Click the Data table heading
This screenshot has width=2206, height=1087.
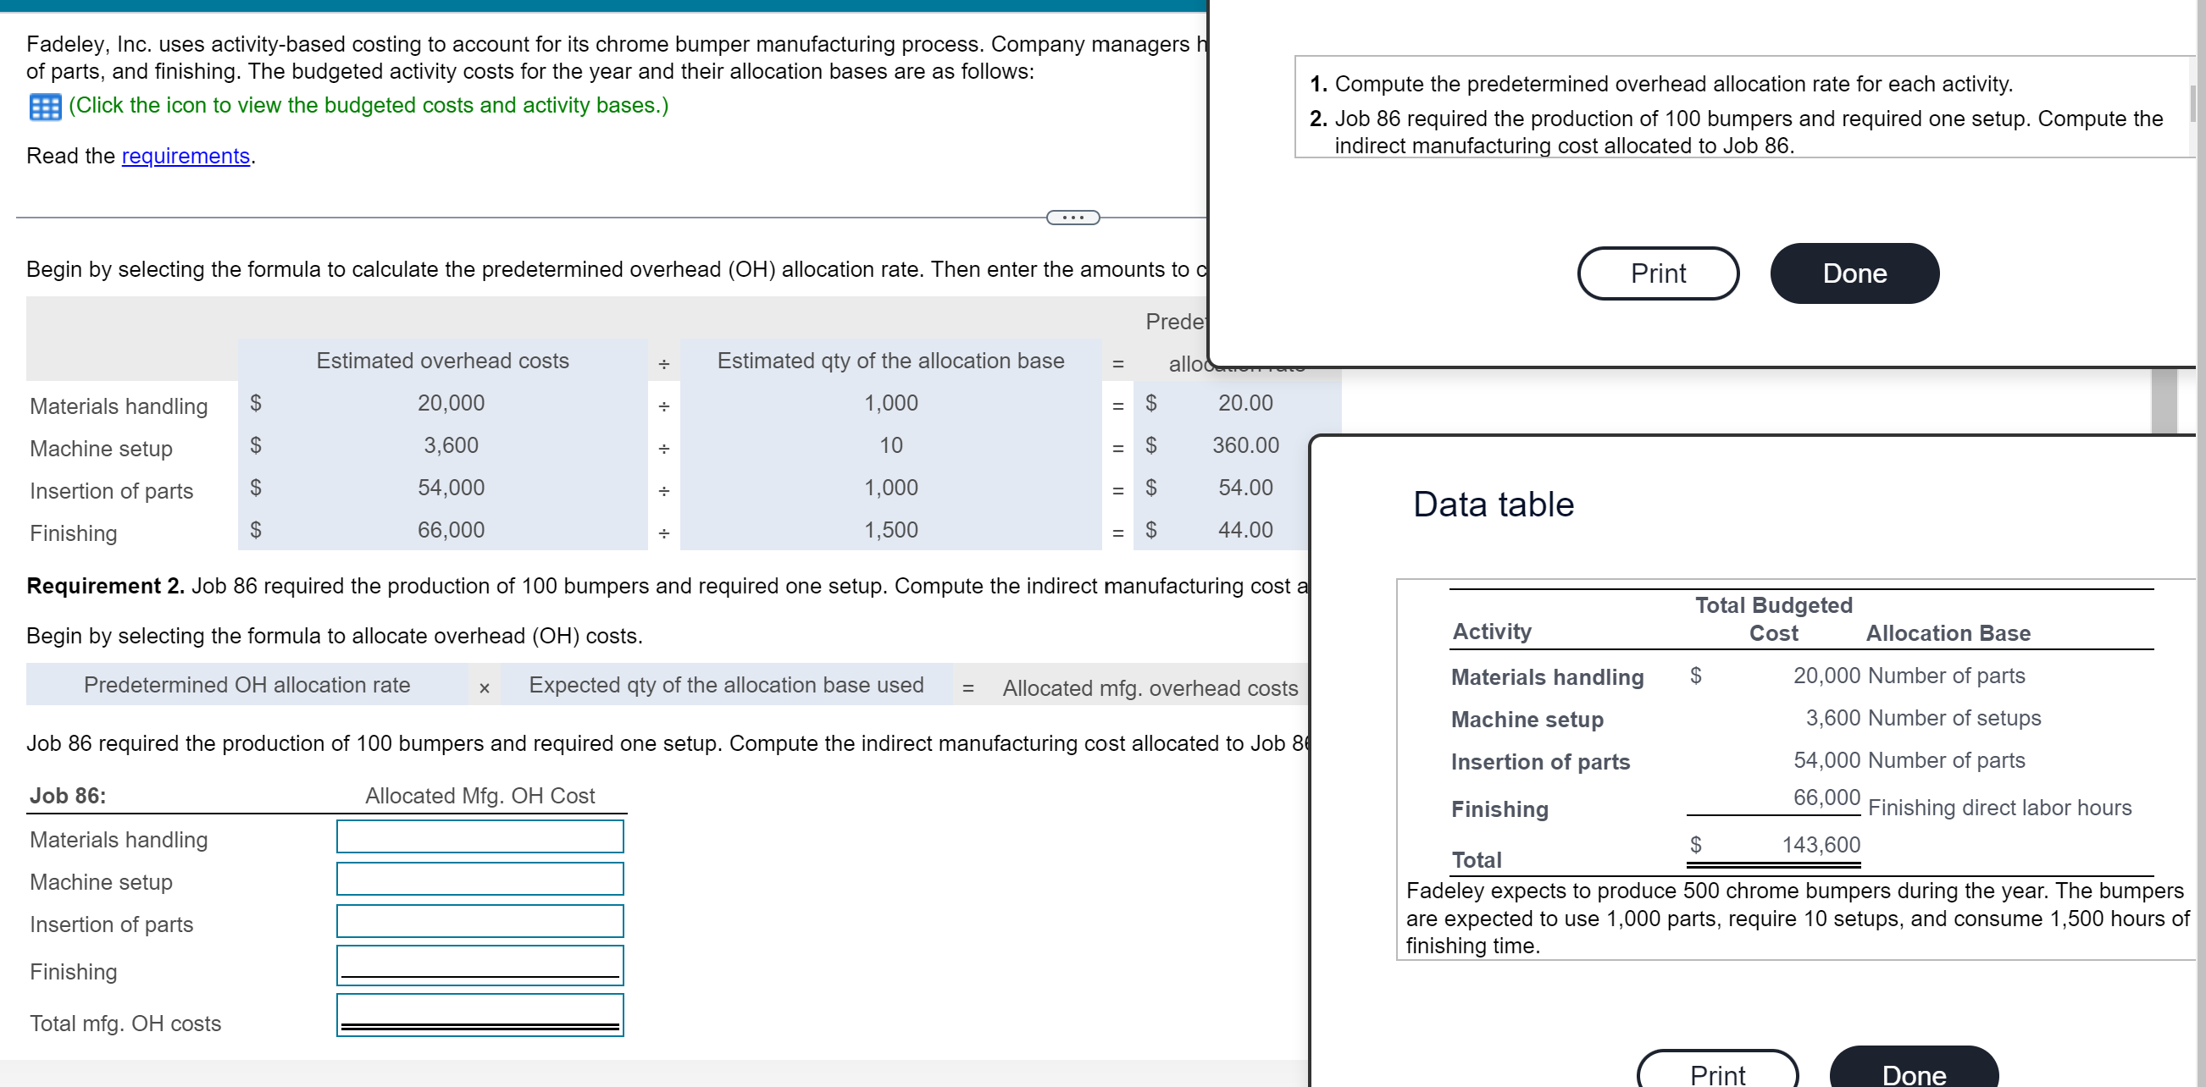[1493, 504]
